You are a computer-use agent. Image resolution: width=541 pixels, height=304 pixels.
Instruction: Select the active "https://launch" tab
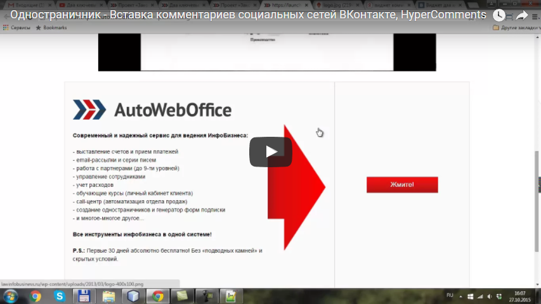point(285,5)
